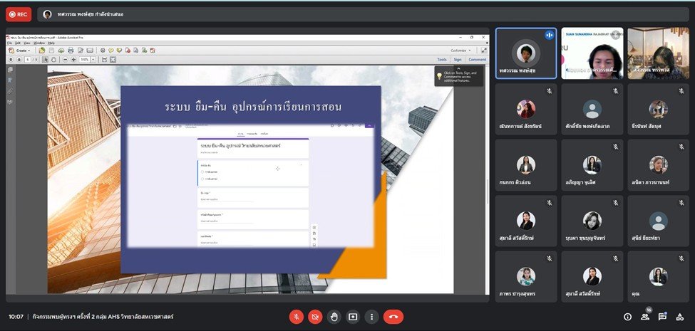Screen dimensions: 695x331
Task: Open the Acrobat File menu
Action: pyautogui.click(x=9, y=43)
